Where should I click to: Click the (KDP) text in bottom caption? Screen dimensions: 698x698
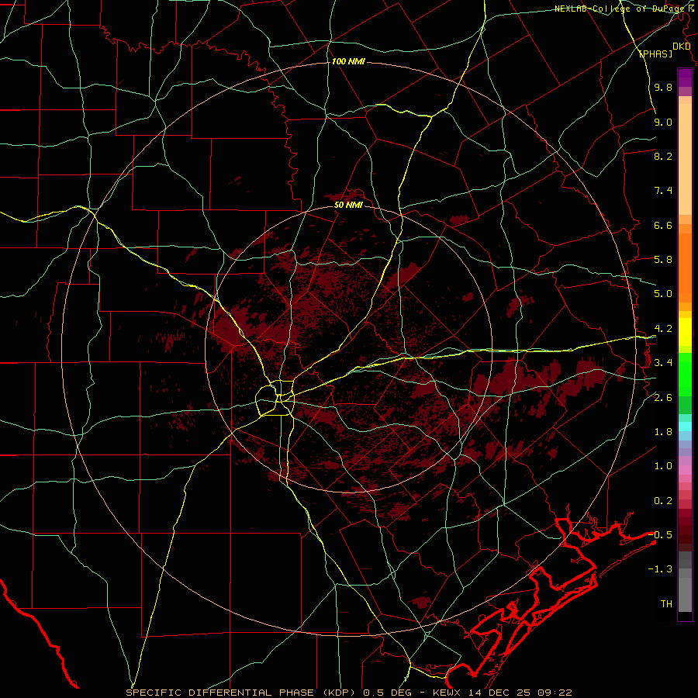(x=337, y=693)
